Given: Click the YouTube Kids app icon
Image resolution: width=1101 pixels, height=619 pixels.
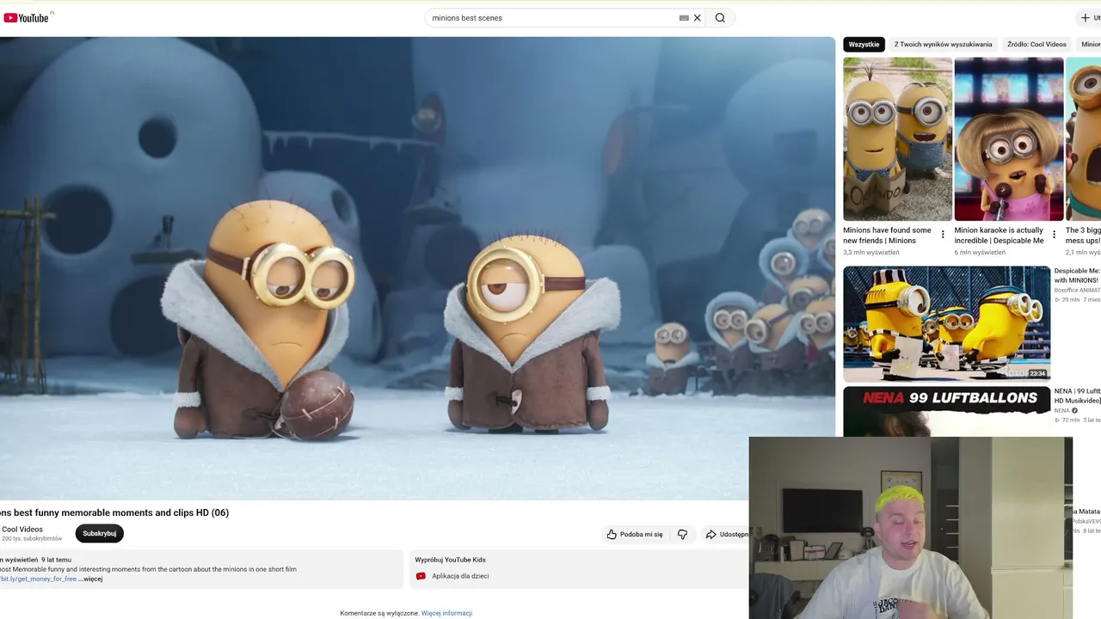Looking at the screenshot, I should [x=421, y=576].
